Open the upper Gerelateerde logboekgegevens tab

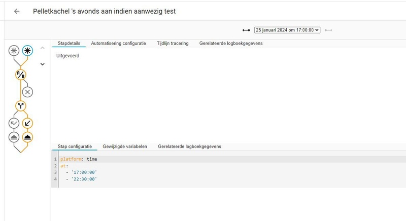[231, 43]
